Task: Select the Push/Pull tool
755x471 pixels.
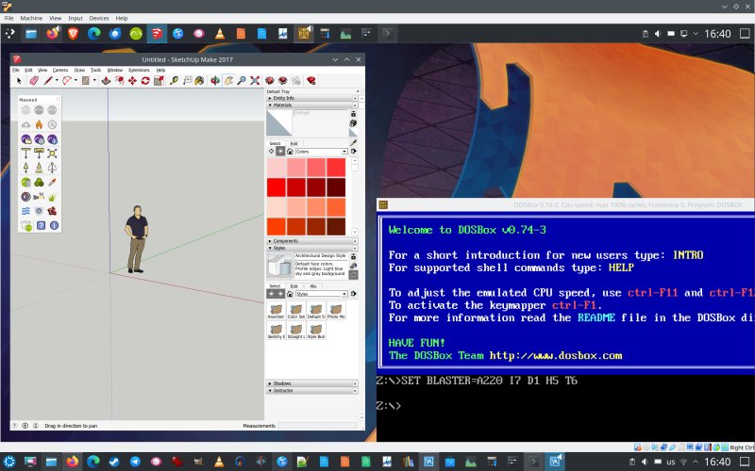Action: (106, 81)
